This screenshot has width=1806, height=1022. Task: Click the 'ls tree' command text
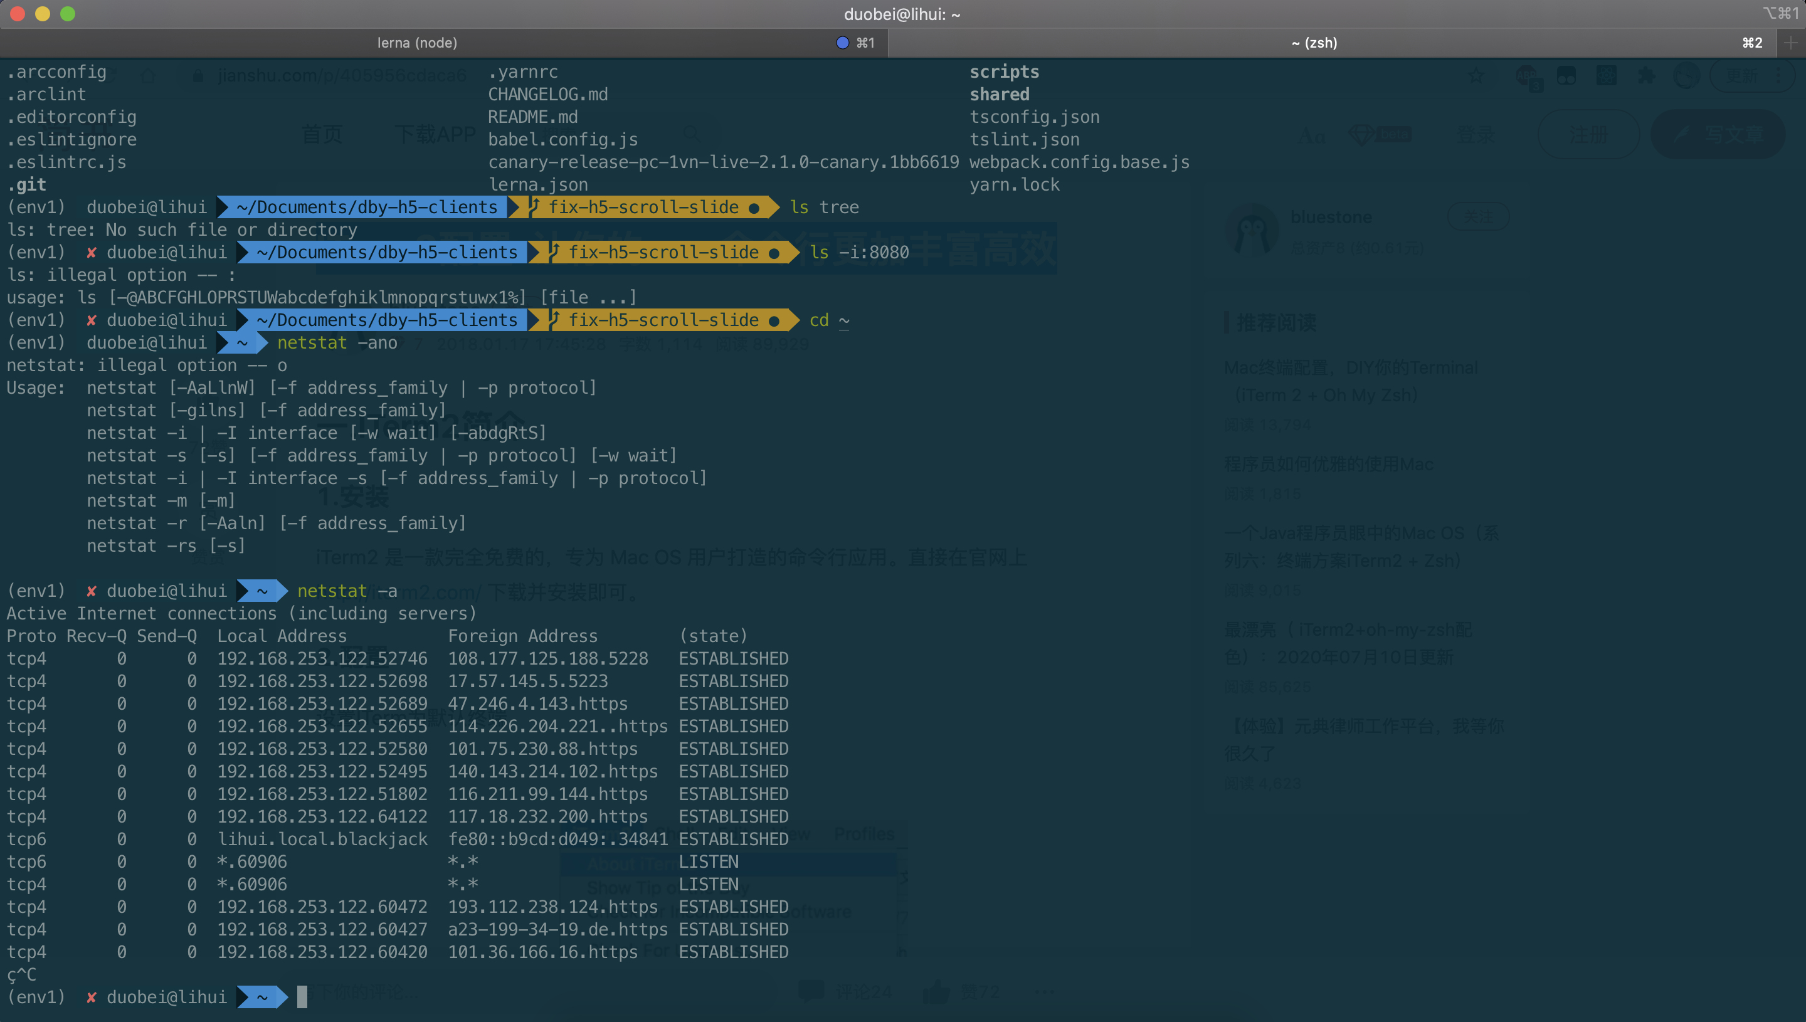[824, 207]
